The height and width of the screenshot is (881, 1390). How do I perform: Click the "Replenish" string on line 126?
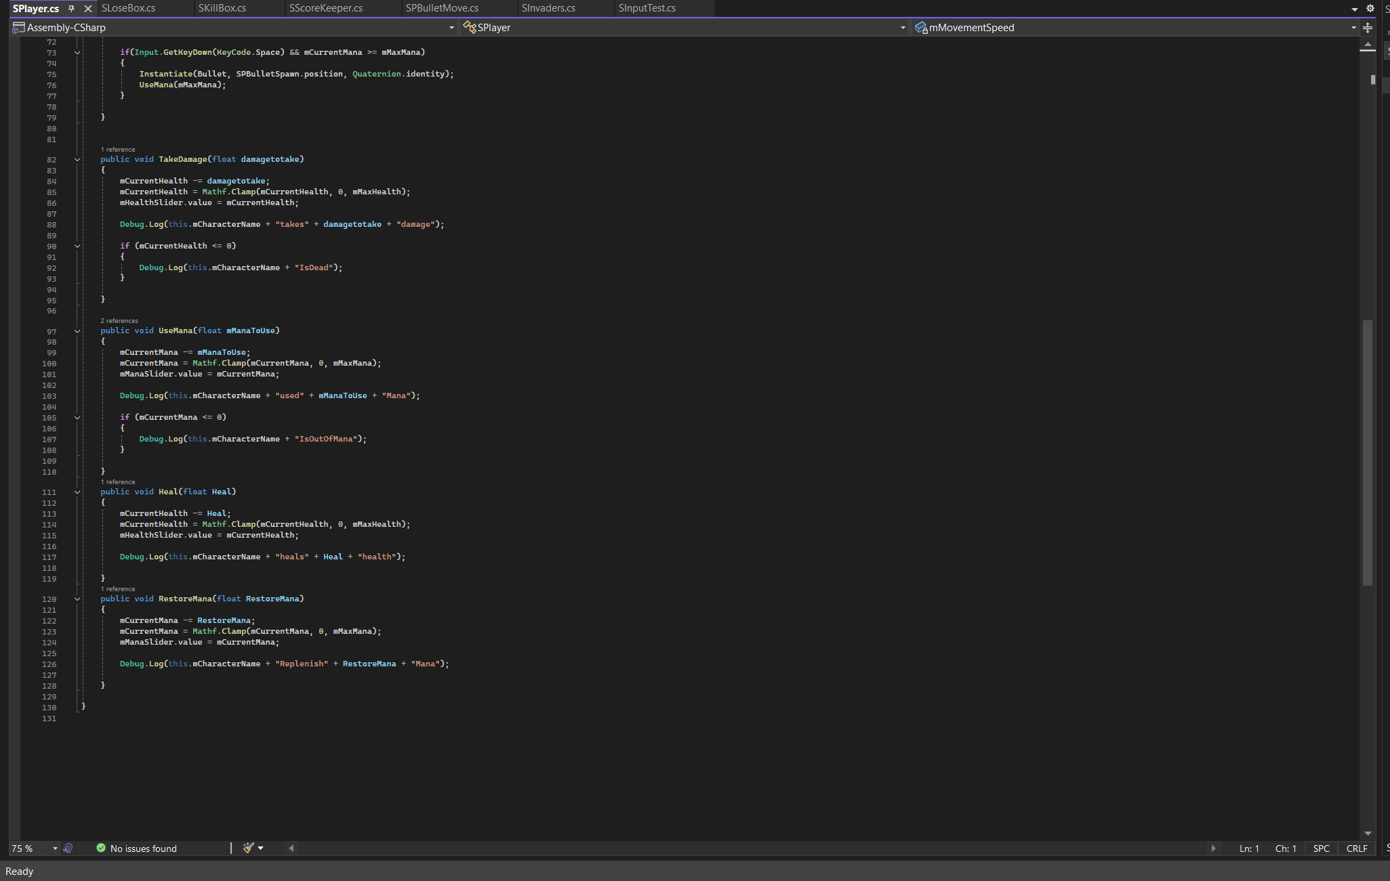point(302,664)
